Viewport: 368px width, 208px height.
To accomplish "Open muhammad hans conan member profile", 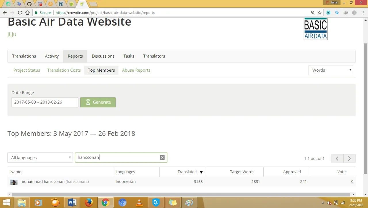I will [43, 182].
